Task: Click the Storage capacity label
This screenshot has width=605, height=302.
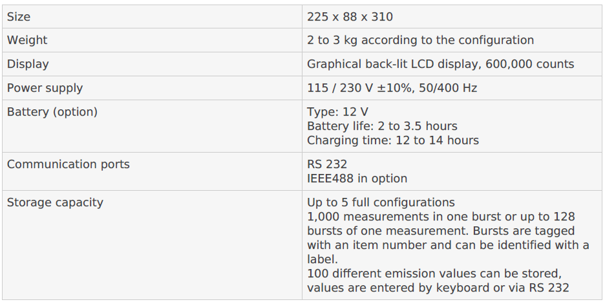Action: pos(55,202)
